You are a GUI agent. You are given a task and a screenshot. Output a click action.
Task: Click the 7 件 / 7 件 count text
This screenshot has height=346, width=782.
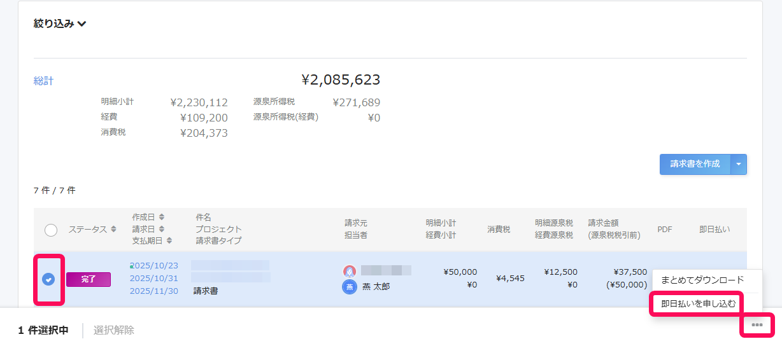[54, 190]
